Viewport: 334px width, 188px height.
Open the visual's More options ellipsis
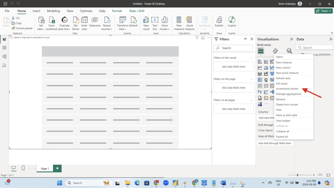point(209,38)
